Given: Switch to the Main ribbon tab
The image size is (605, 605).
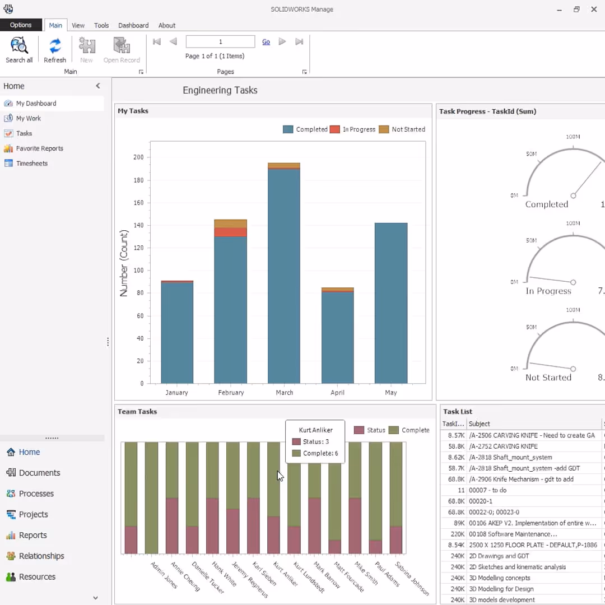Looking at the screenshot, I should coord(55,25).
